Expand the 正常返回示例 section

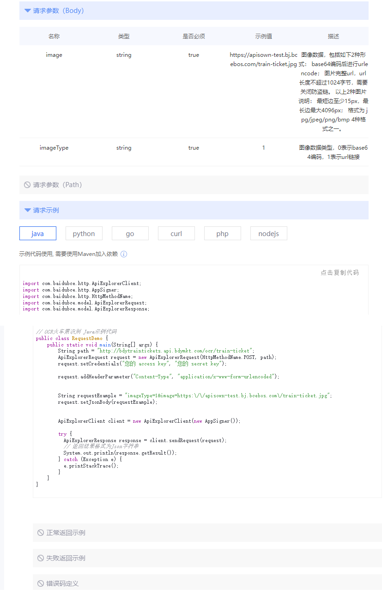pos(207,533)
